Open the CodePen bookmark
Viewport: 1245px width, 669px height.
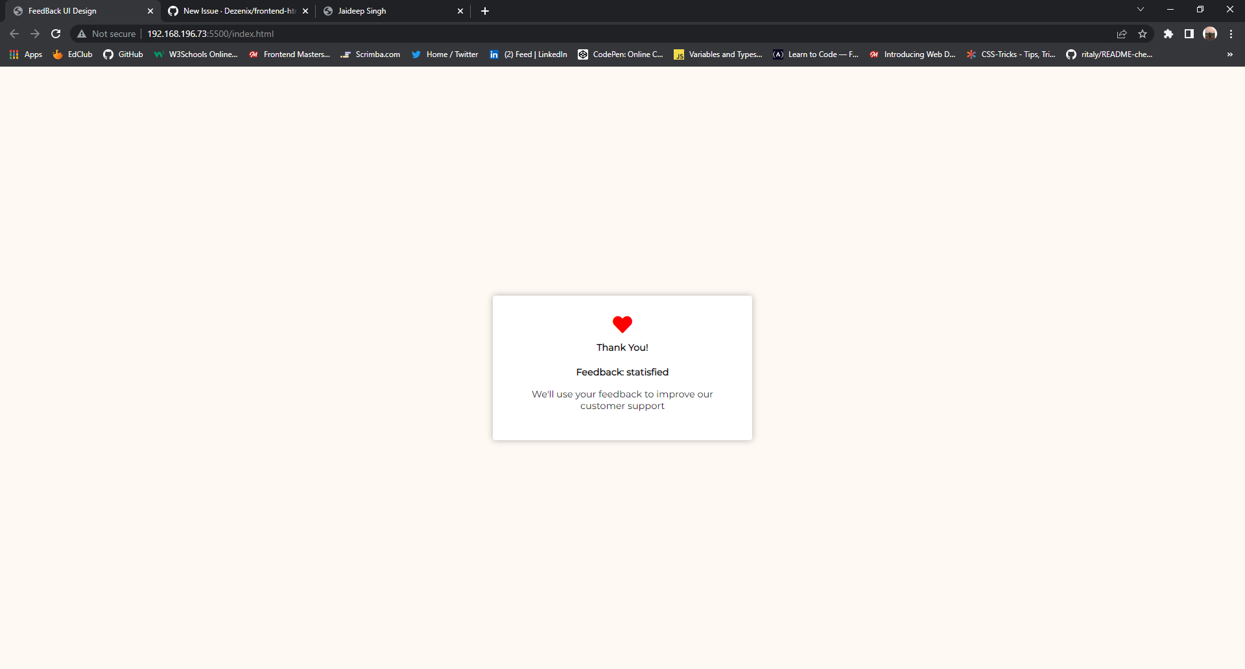(x=620, y=54)
